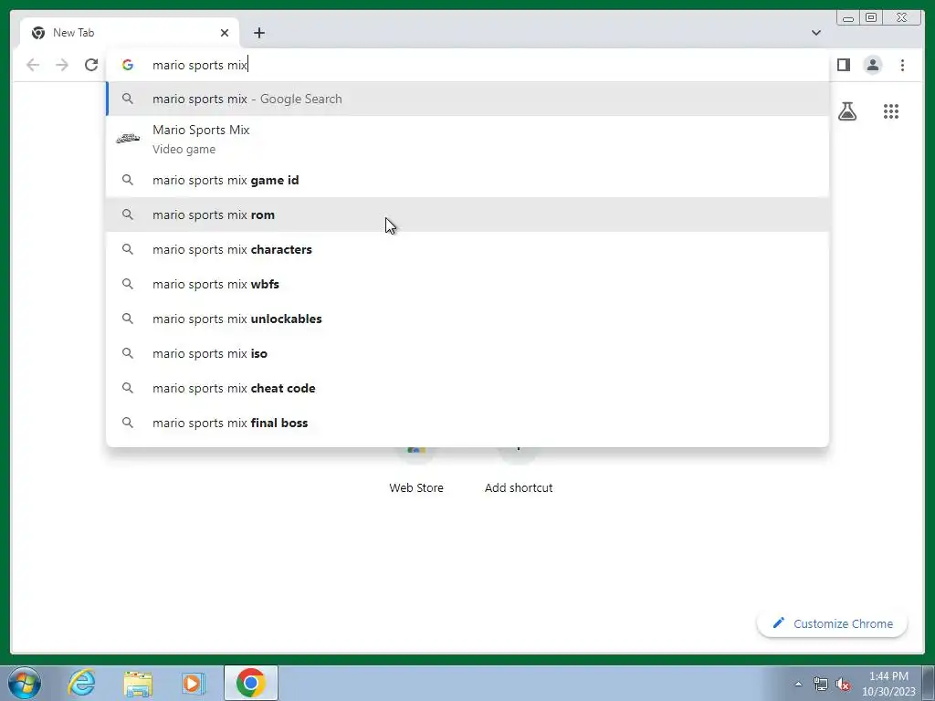The image size is (935, 701).
Task: Select 'mario sports mix unlockables' suggestion
Action: 467,319
